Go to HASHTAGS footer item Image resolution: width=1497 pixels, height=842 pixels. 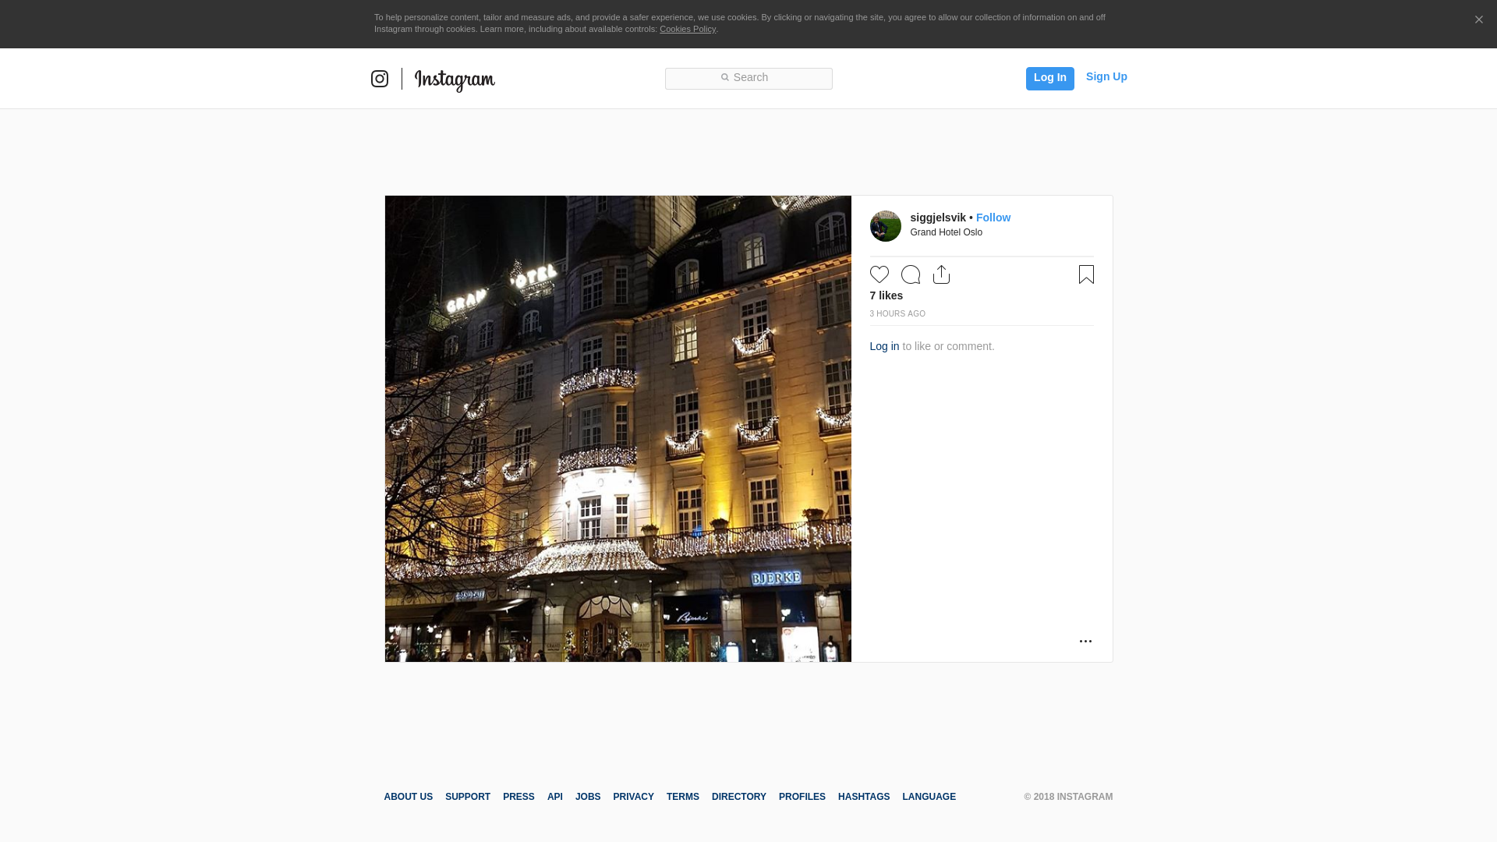[863, 797]
